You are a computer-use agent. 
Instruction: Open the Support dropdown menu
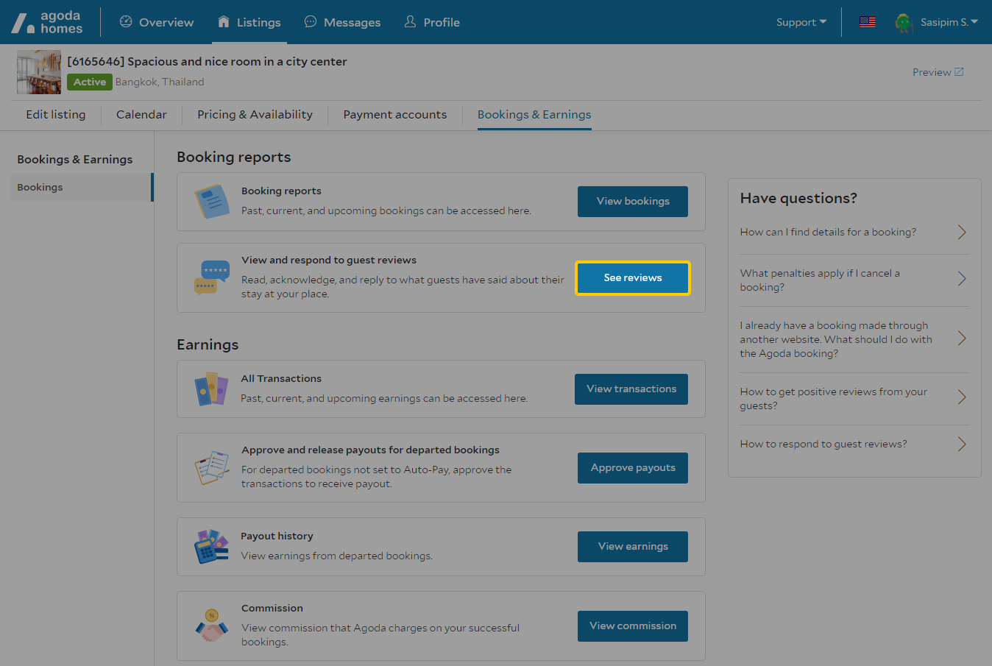click(x=801, y=22)
